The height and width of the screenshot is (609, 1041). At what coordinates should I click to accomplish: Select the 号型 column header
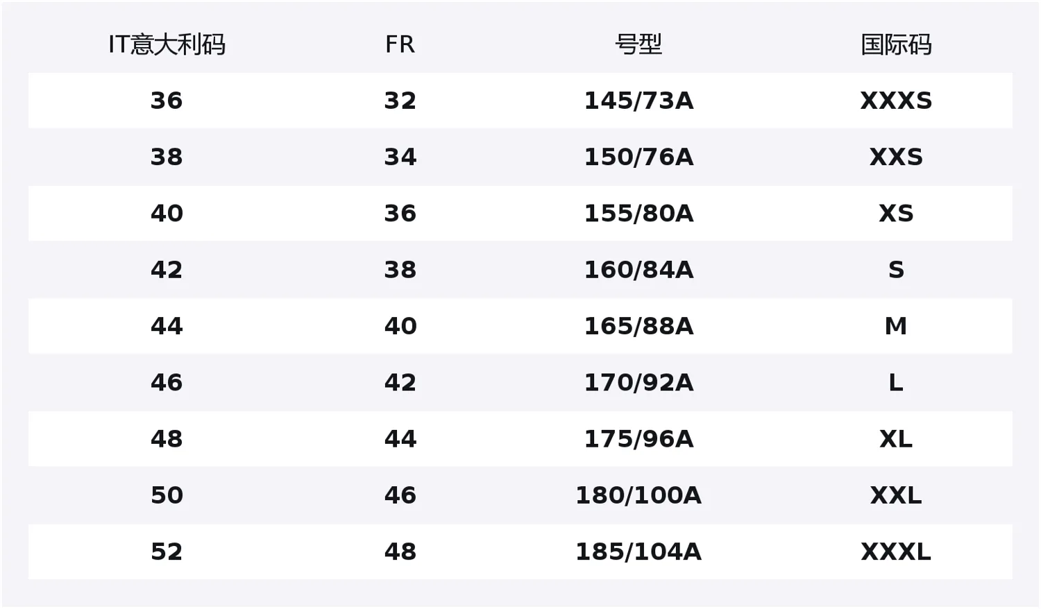click(x=638, y=44)
